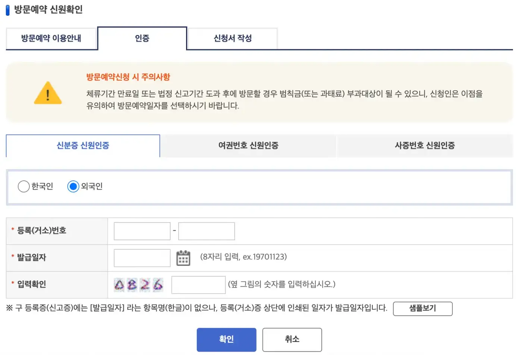This screenshot has width=516, height=355.
Task: Click the blue title bar icon beside 방문예약 신원확인
Action: click(8, 10)
